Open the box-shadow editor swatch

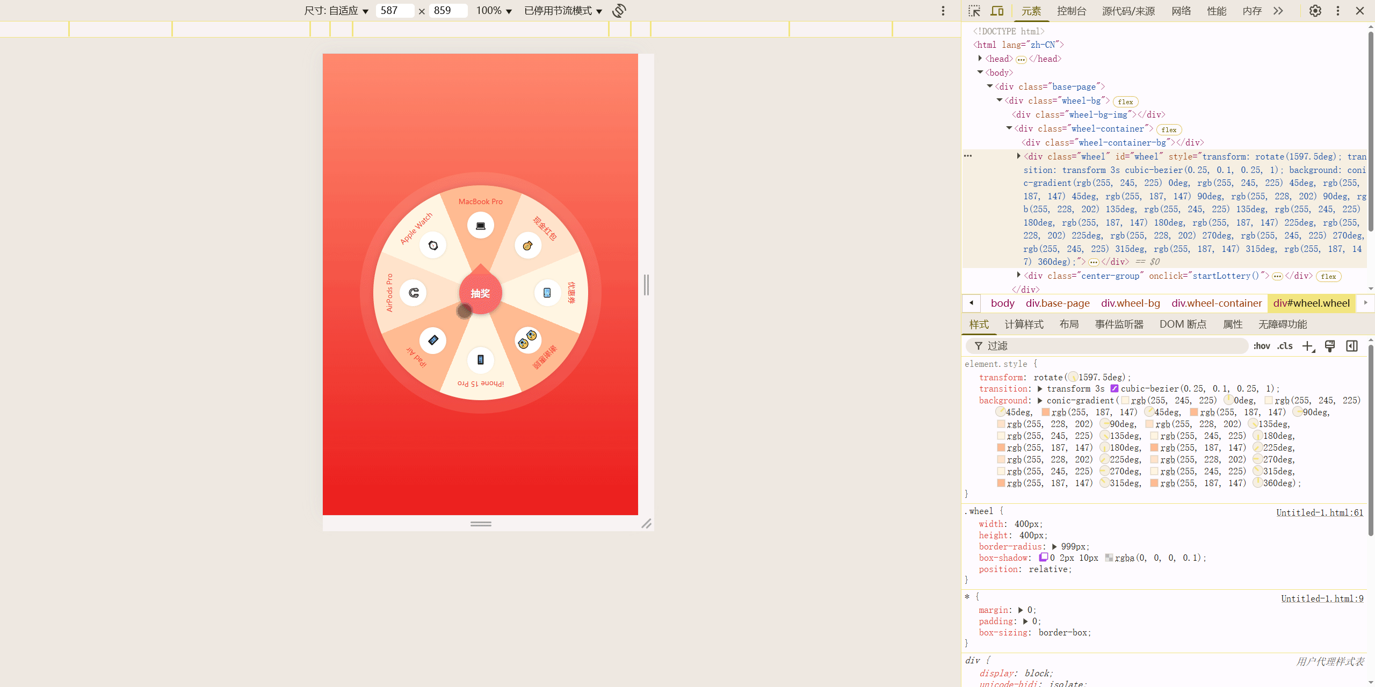[x=1044, y=557]
